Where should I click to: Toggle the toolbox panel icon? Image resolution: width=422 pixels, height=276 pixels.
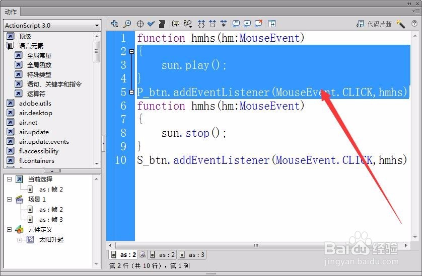[x=272, y=24]
